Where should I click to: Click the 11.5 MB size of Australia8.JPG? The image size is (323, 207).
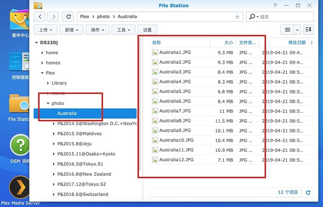coord(224,121)
